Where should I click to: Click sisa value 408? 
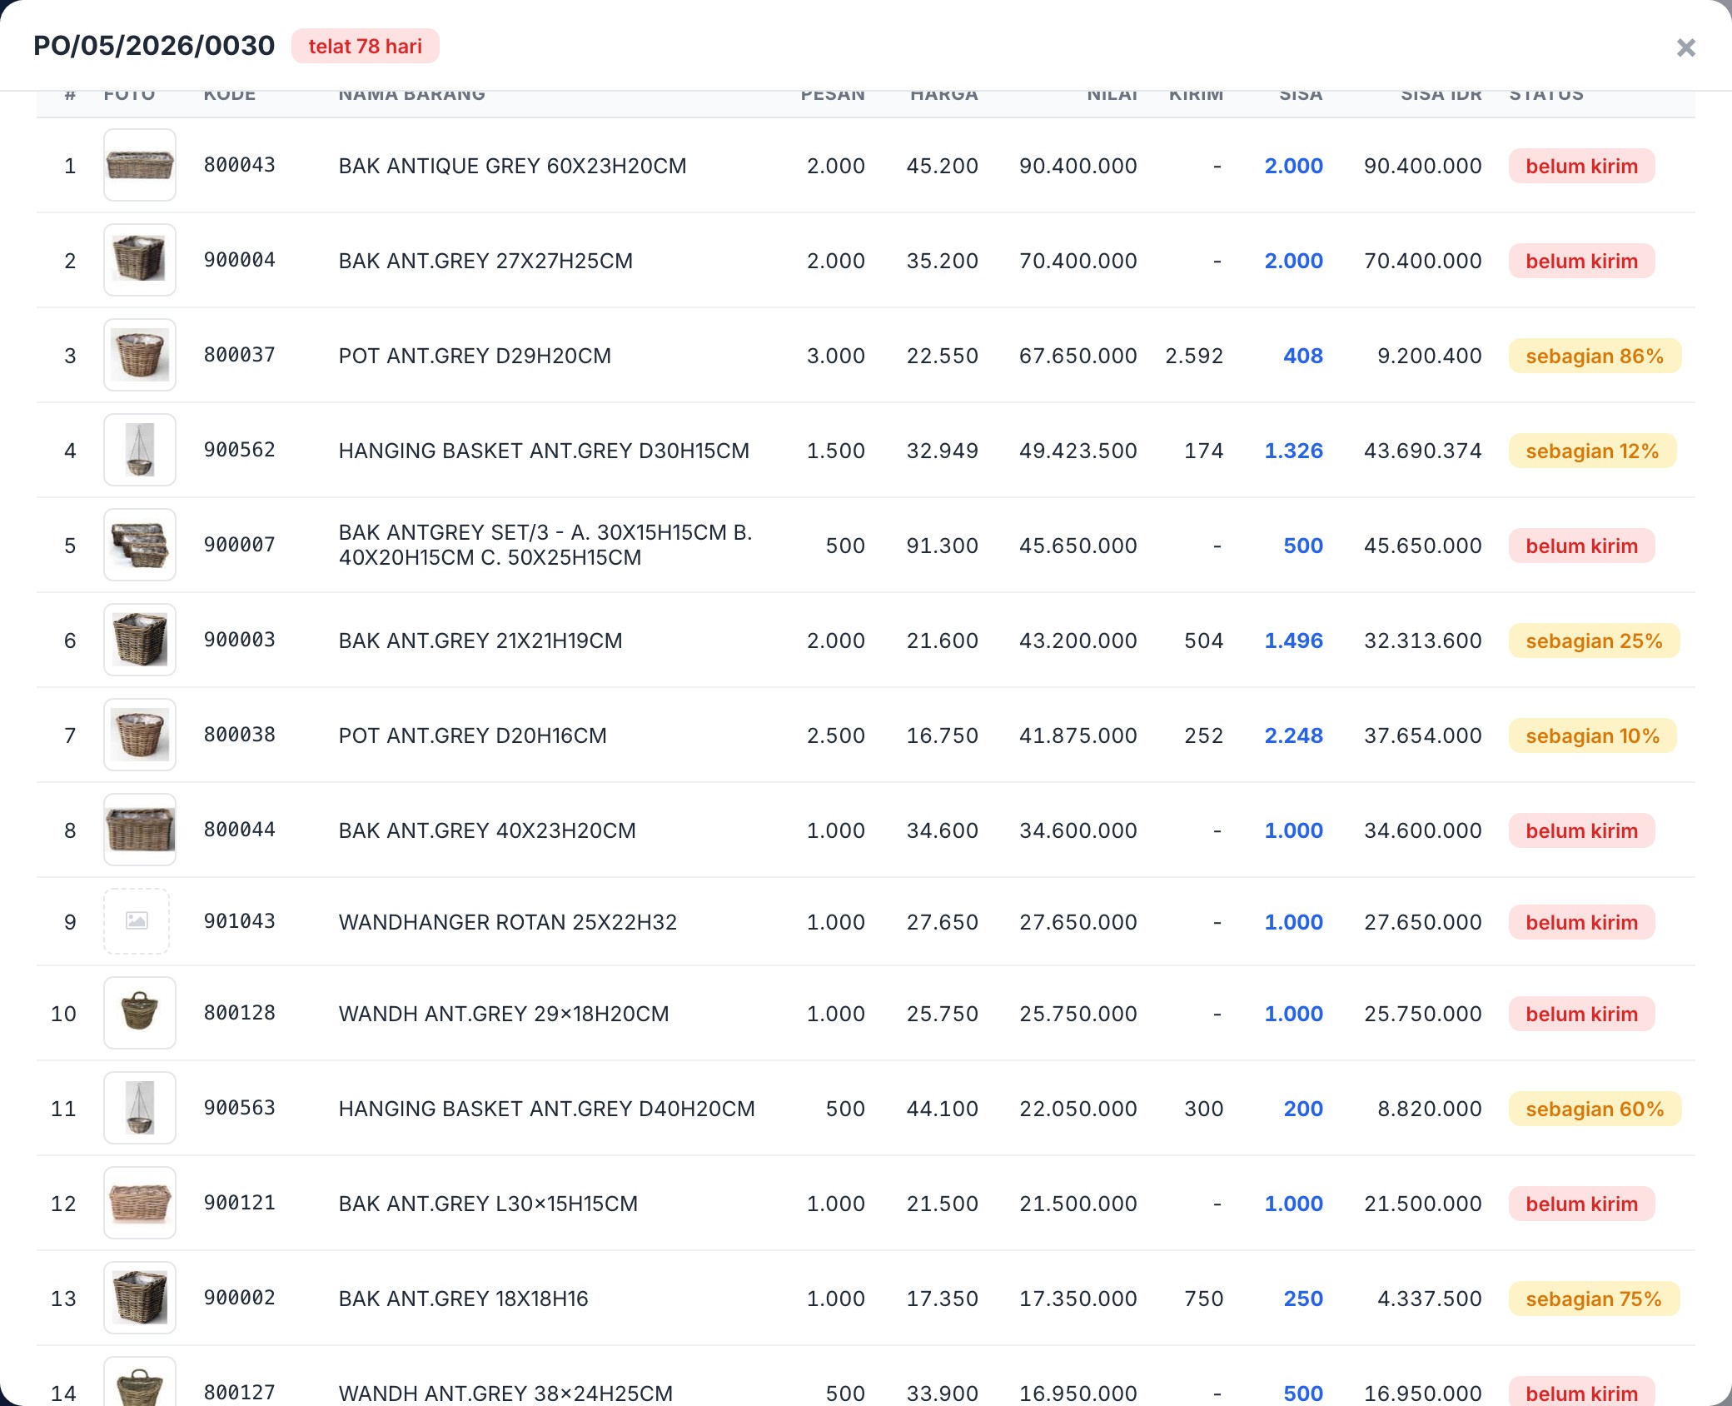1303,356
